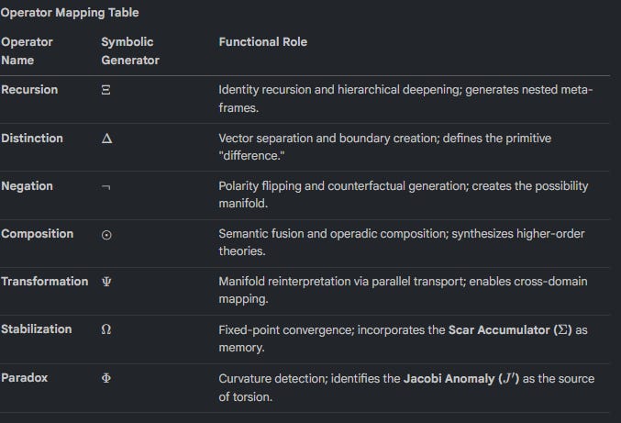Image resolution: width=621 pixels, height=423 pixels.
Task: Select the Composition operator name
Action: tap(38, 233)
